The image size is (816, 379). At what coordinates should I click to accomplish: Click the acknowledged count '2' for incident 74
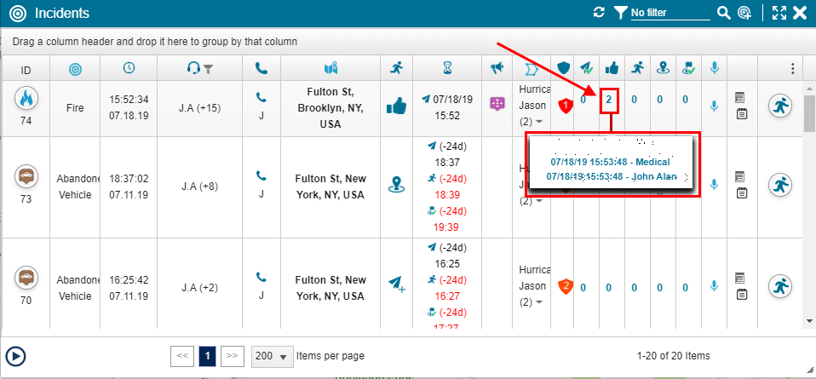pos(609,100)
